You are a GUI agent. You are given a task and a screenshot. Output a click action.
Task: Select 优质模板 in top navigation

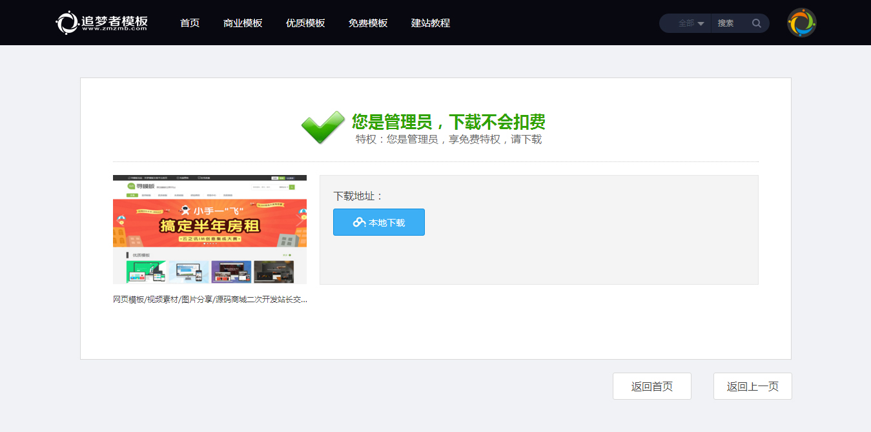pos(305,23)
